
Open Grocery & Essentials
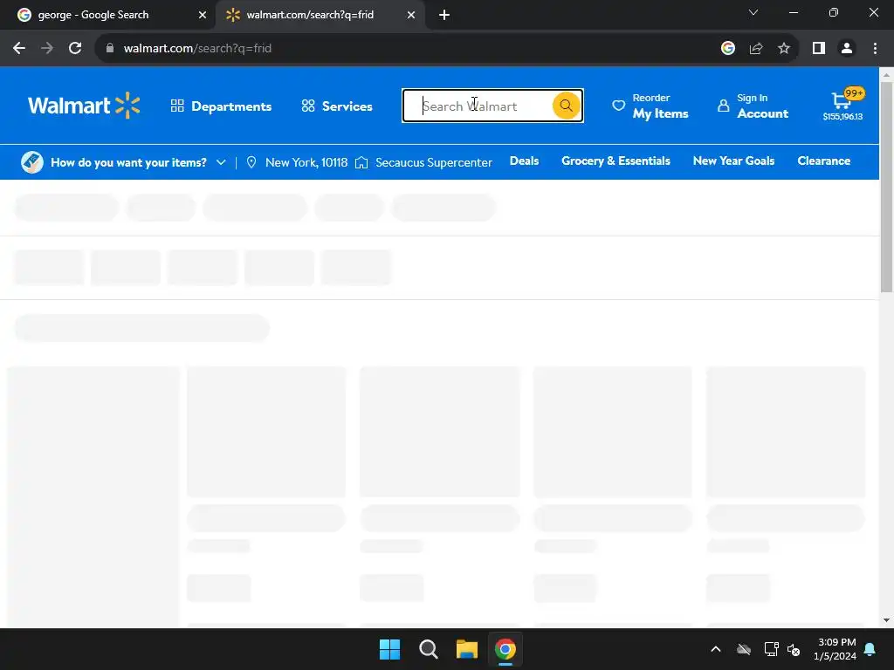(615, 161)
